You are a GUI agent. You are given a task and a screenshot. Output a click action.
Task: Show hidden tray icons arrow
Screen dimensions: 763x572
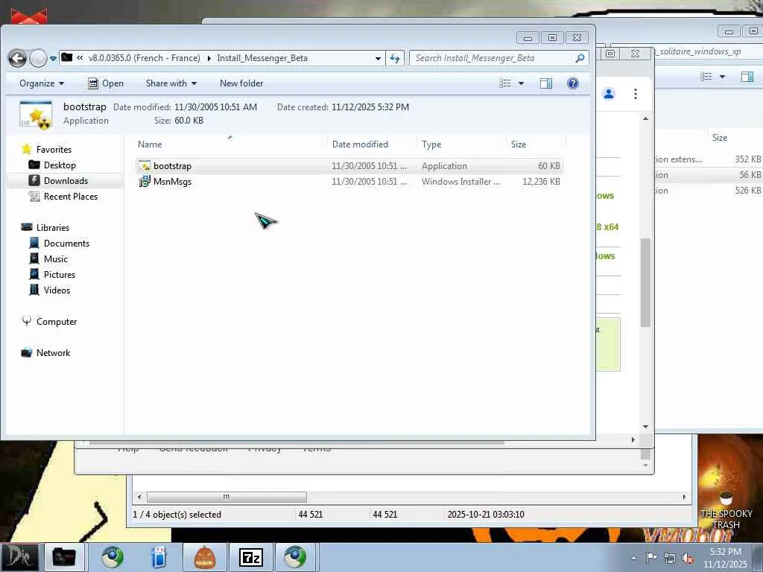(x=633, y=557)
